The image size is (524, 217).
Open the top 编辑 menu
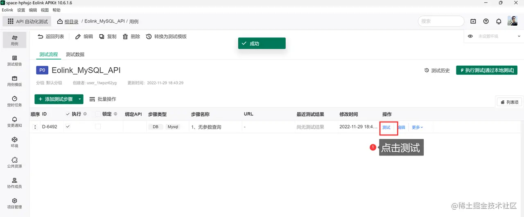coord(33,10)
